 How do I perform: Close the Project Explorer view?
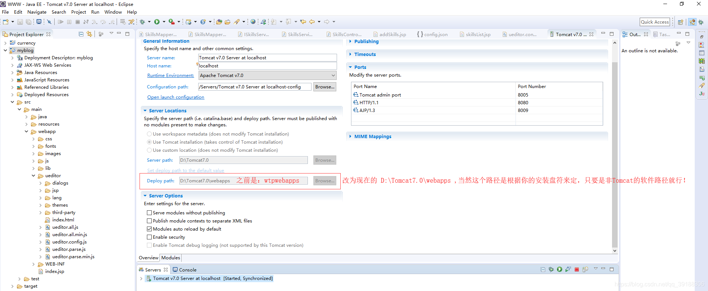pos(48,34)
